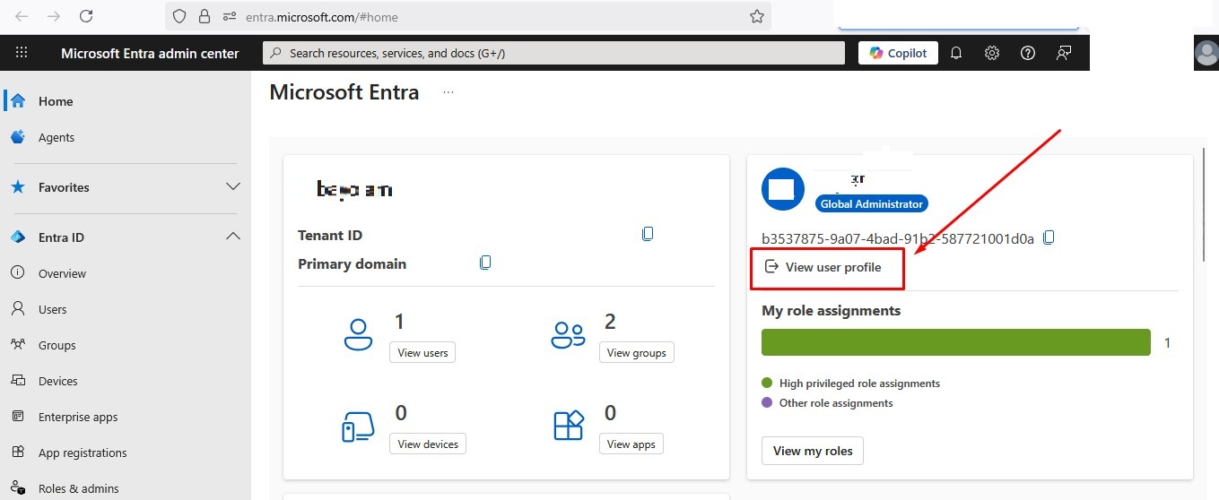1219x500 pixels.
Task: Open the more options ellipsis beside Microsoft Entra
Action: click(x=448, y=92)
